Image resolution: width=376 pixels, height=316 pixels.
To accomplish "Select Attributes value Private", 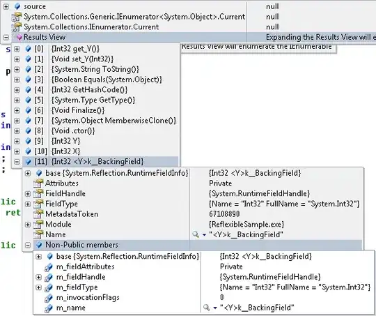I will [220, 183].
